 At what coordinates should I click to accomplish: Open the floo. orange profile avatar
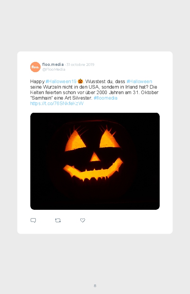[35, 67]
